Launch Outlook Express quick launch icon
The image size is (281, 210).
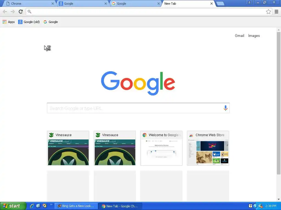[x=38, y=206]
